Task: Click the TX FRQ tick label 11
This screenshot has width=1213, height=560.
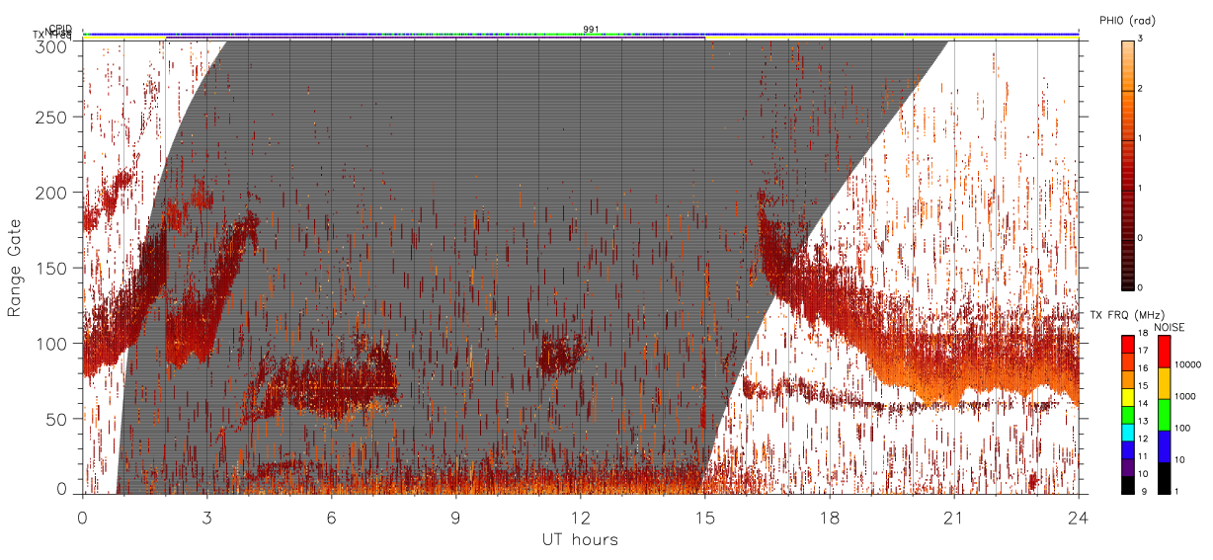Action: click(x=1143, y=457)
